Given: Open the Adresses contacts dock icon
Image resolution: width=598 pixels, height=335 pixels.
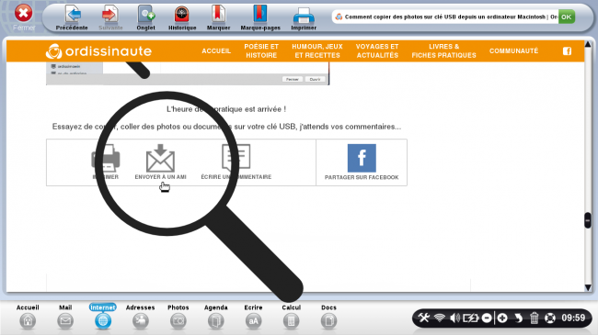Looking at the screenshot, I should pyautogui.click(x=141, y=321).
